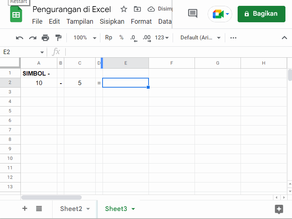The height and width of the screenshot is (219, 292).
Task: Select row 1 header
Action: 10,73
